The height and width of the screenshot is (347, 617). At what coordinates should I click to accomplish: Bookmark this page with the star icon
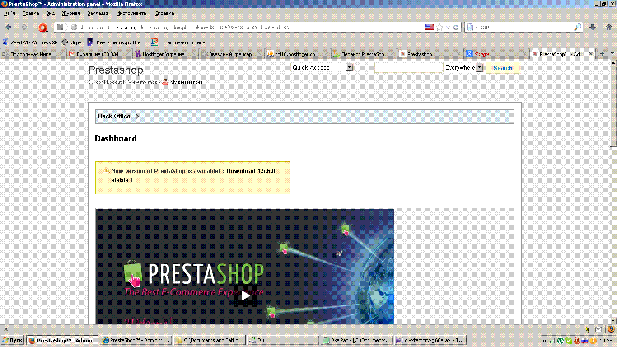click(x=439, y=27)
